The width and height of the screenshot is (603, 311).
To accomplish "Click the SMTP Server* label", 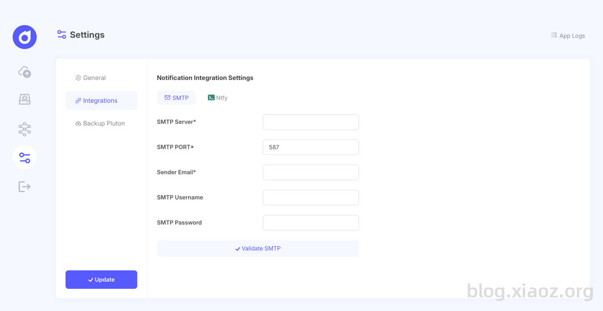I will click(x=176, y=122).
